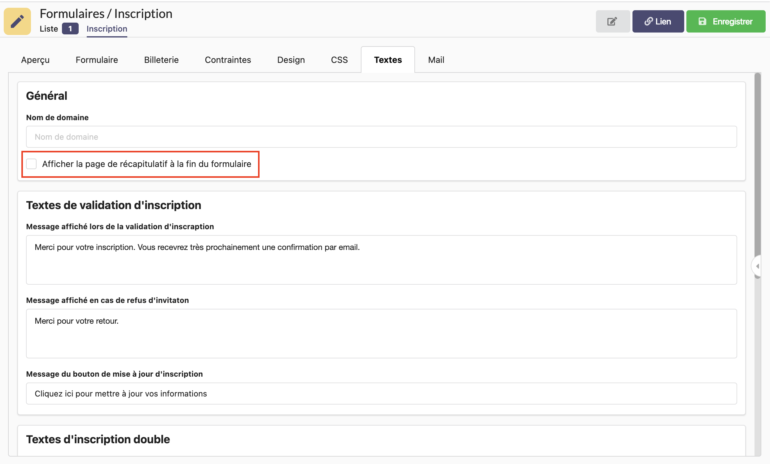Open the Billeterie tab
This screenshot has width=770, height=464.
(161, 60)
